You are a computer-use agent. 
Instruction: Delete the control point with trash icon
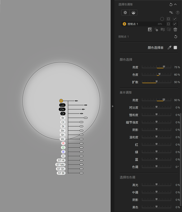pos(175,29)
